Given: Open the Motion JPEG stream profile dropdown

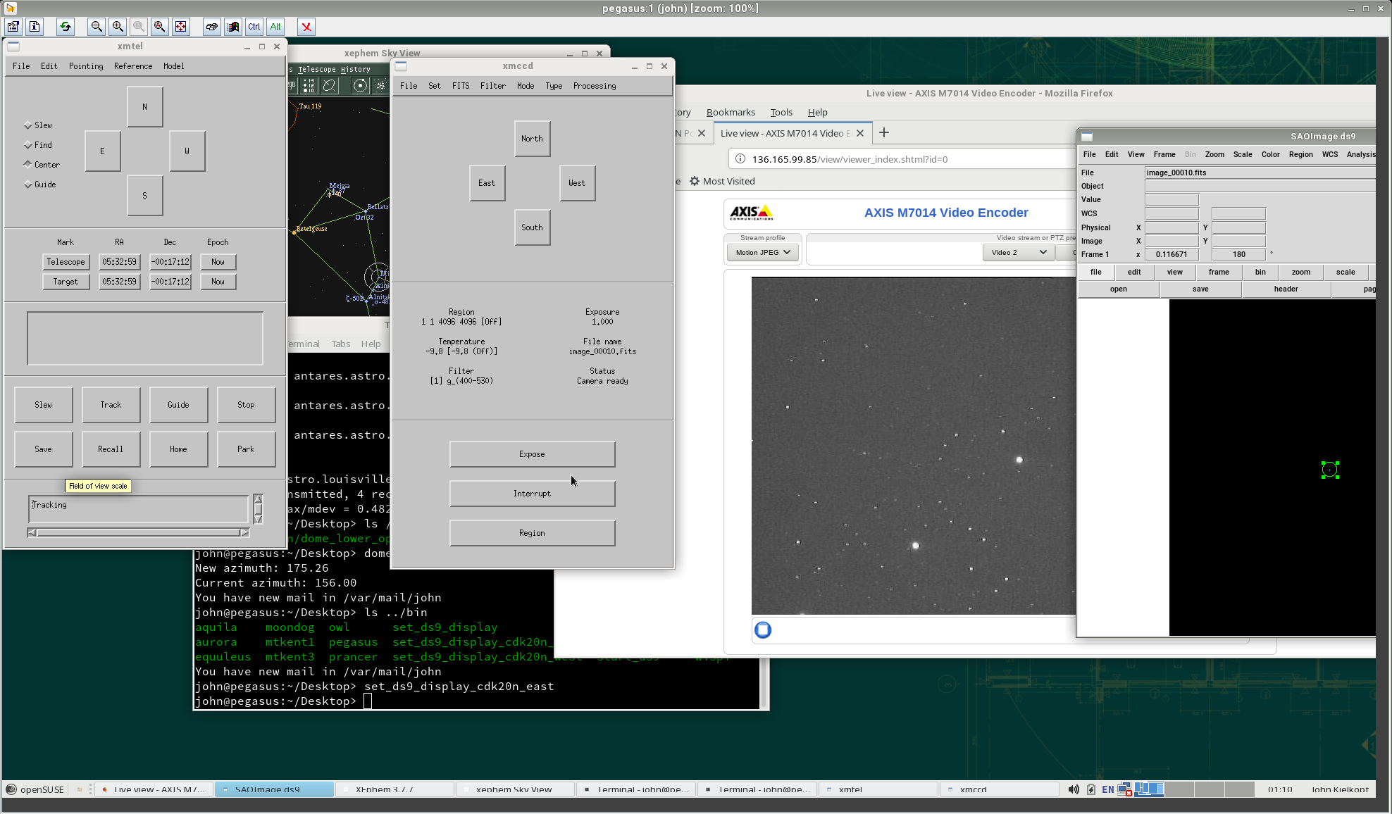Looking at the screenshot, I should [763, 252].
